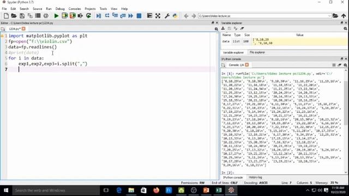This screenshot has width=349, height=196.
Task: Browse a working directory folder icon
Action: tap(335, 16)
